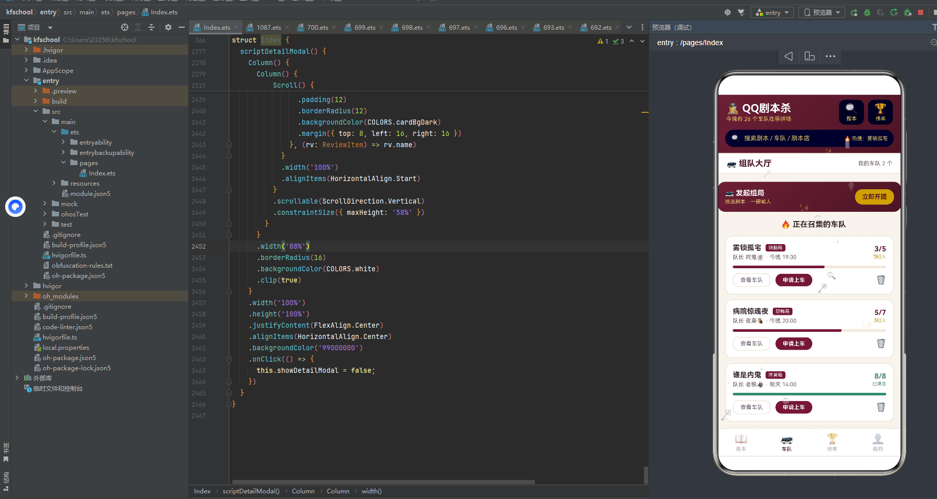The image size is (937, 499).
Task: Click 谁是内鬼 green progress bar
Action: click(x=809, y=394)
